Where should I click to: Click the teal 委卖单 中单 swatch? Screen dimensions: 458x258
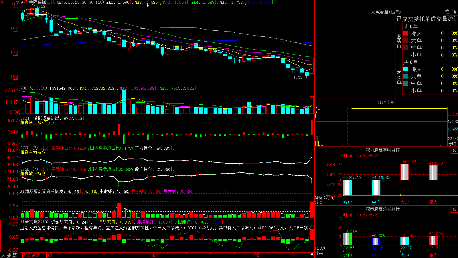405,83
